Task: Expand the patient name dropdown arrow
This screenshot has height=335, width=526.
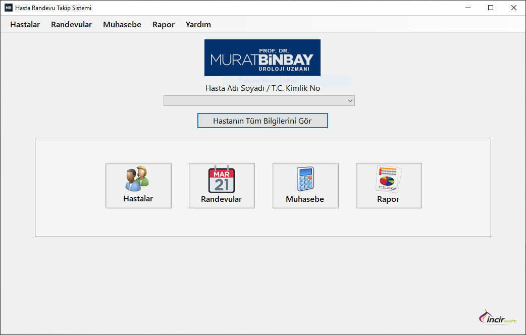Action: (x=350, y=100)
